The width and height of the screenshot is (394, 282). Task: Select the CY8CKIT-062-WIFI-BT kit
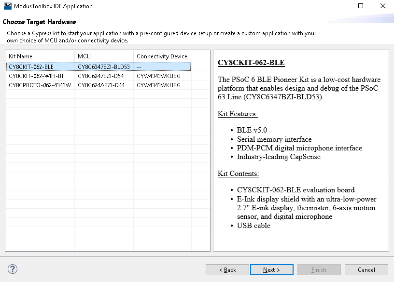[36, 76]
